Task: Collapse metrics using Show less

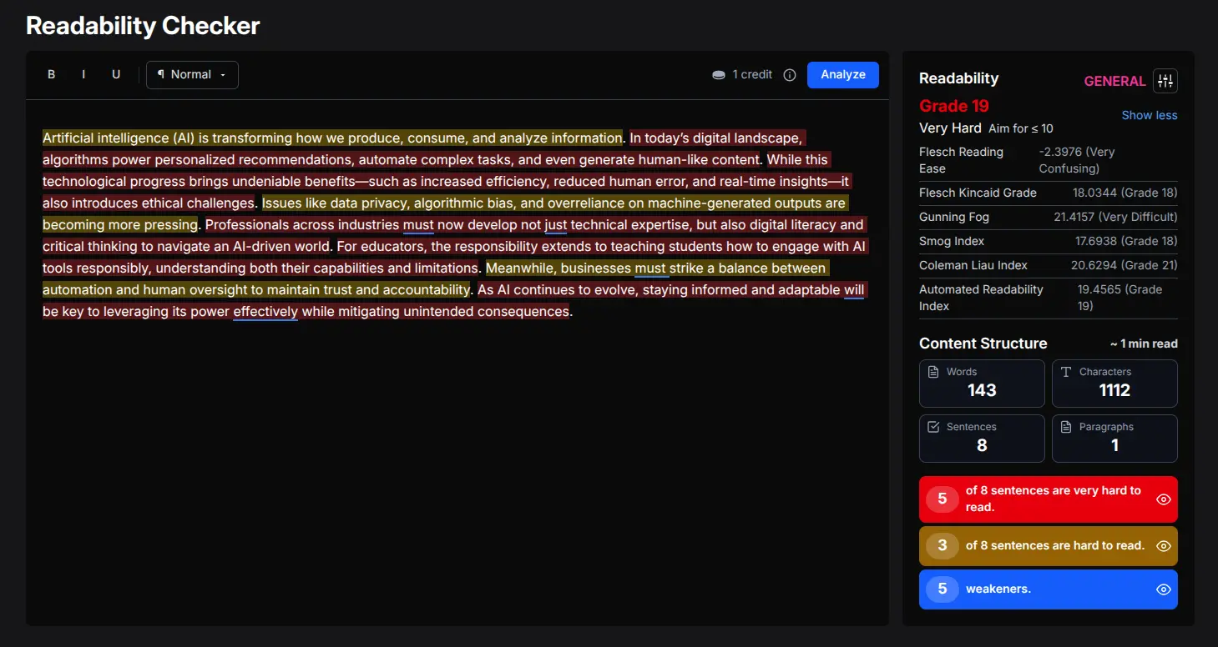Action: (x=1150, y=115)
